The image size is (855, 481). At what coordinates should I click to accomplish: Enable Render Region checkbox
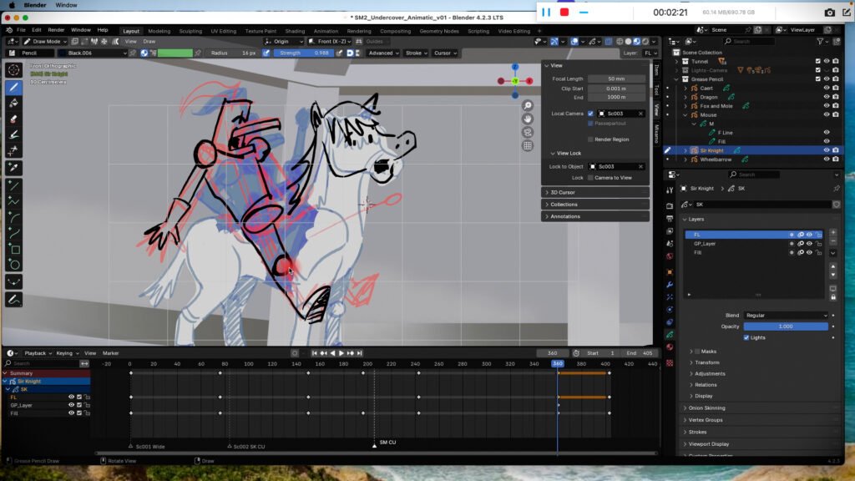coord(590,139)
